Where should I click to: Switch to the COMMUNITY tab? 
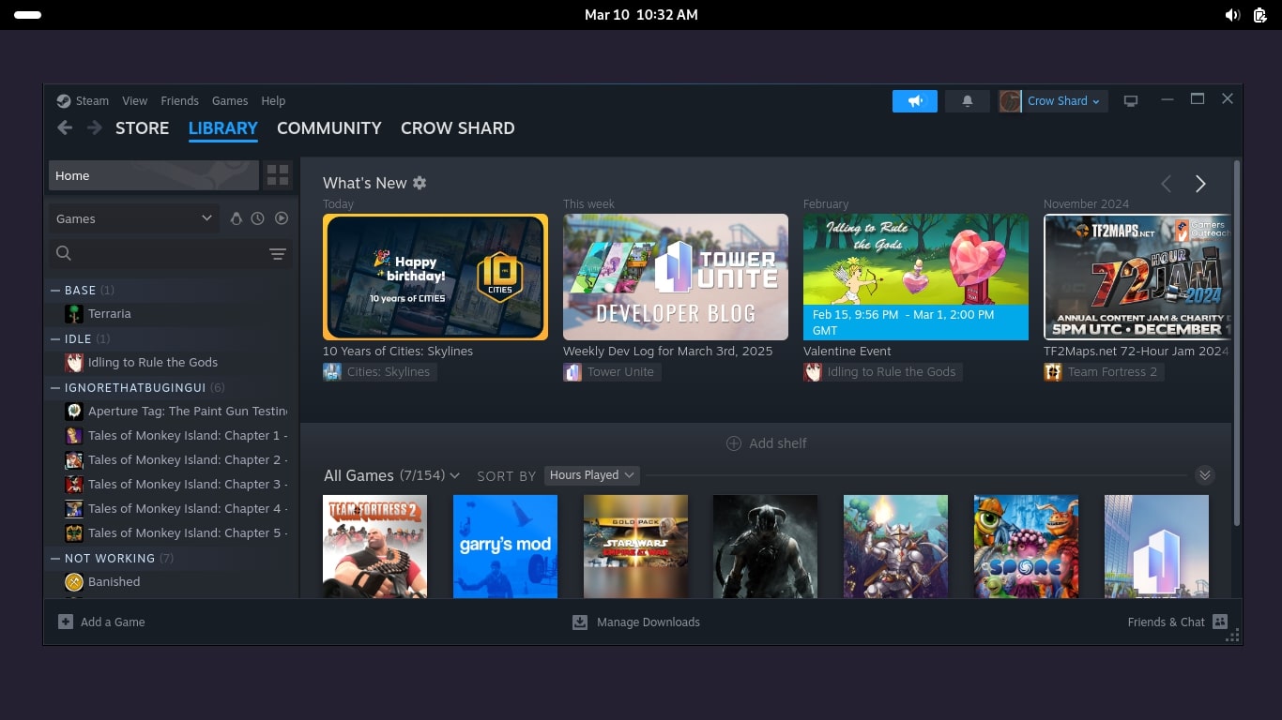[329, 128]
